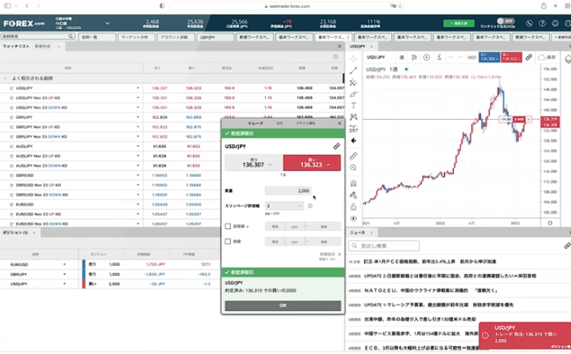Click the phone contact icon in header
Viewport: 571px width, 354px height.
(x=530, y=23)
